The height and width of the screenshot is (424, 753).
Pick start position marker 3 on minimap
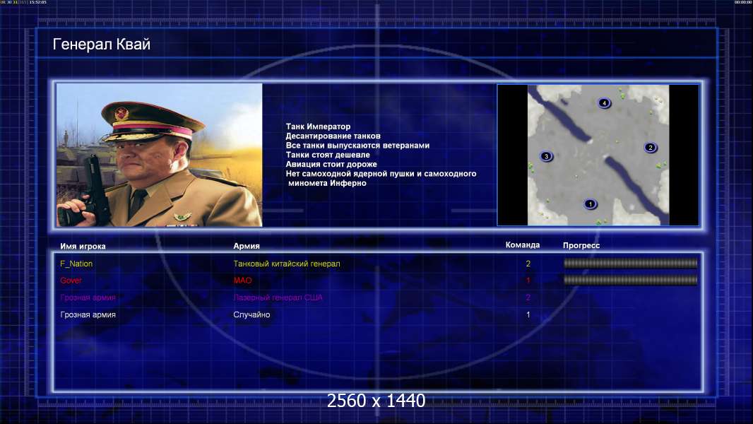[x=546, y=156]
